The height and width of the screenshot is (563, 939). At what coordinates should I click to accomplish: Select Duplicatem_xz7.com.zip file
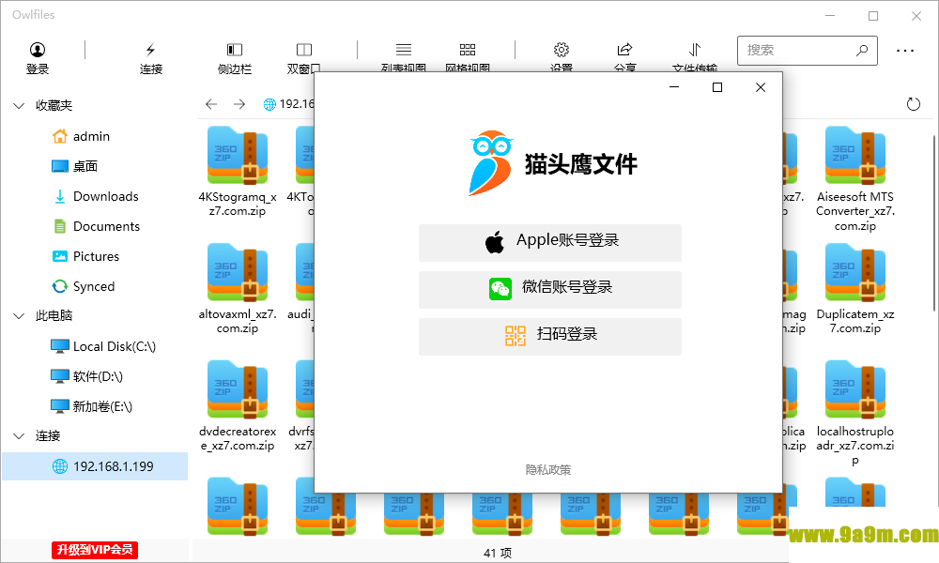(855, 289)
